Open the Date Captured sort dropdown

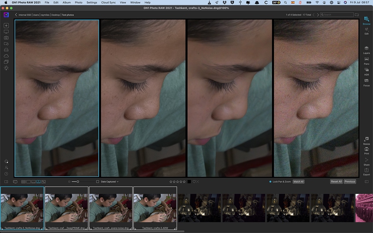pyautogui.click(x=110, y=182)
